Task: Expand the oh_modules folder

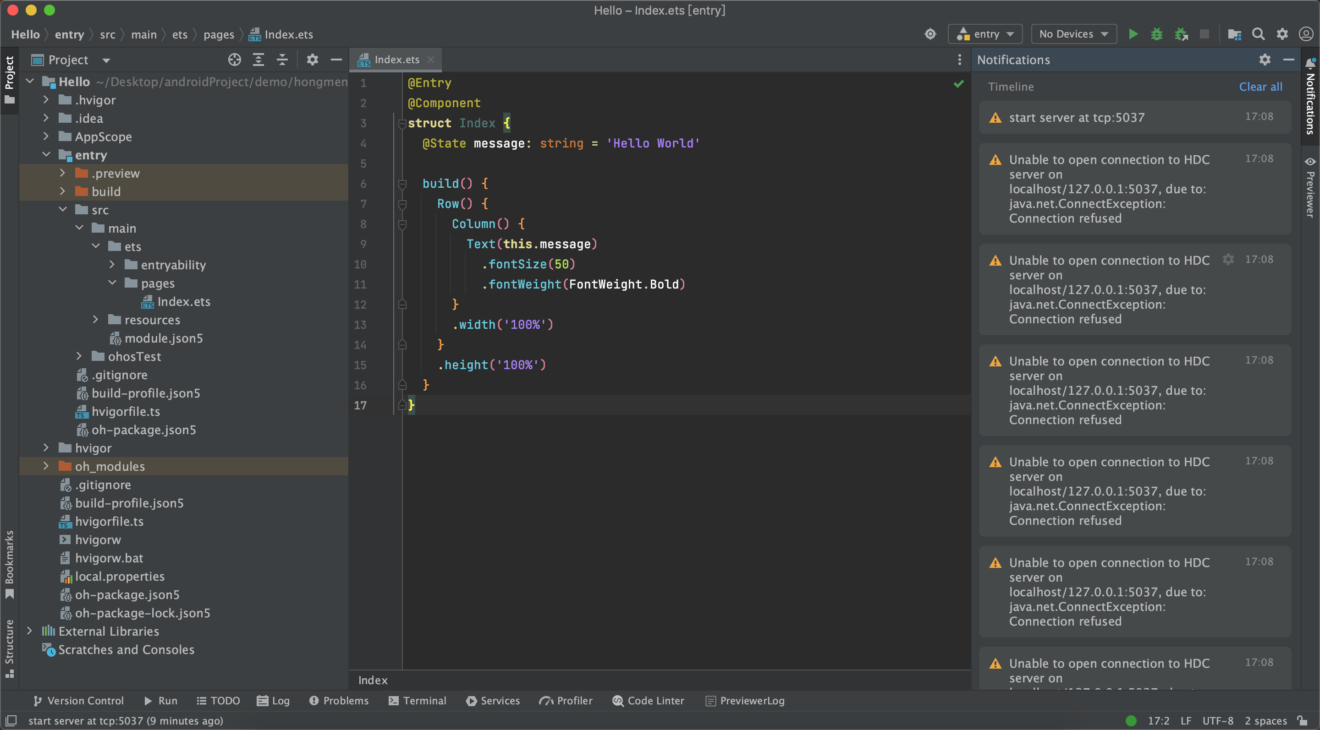Action: coord(46,466)
